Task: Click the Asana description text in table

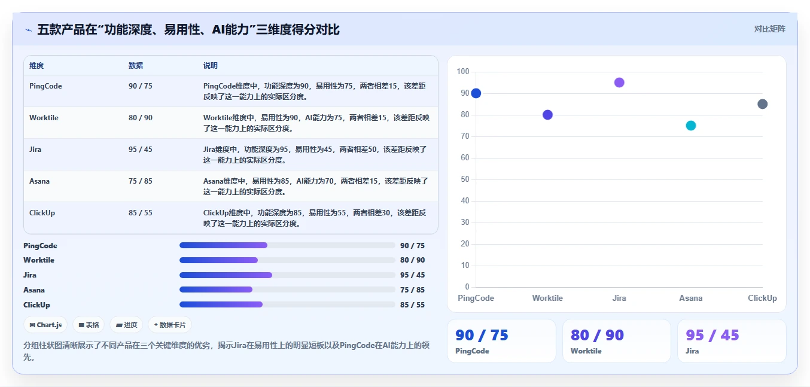Action: tap(315, 187)
